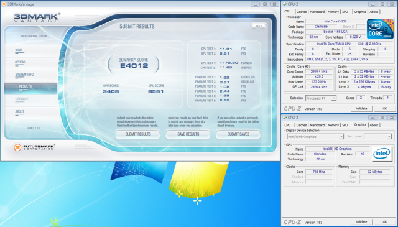Click the BUILD 1.0.2 label
The width and height of the screenshot is (398, 227).
[34, 128]
